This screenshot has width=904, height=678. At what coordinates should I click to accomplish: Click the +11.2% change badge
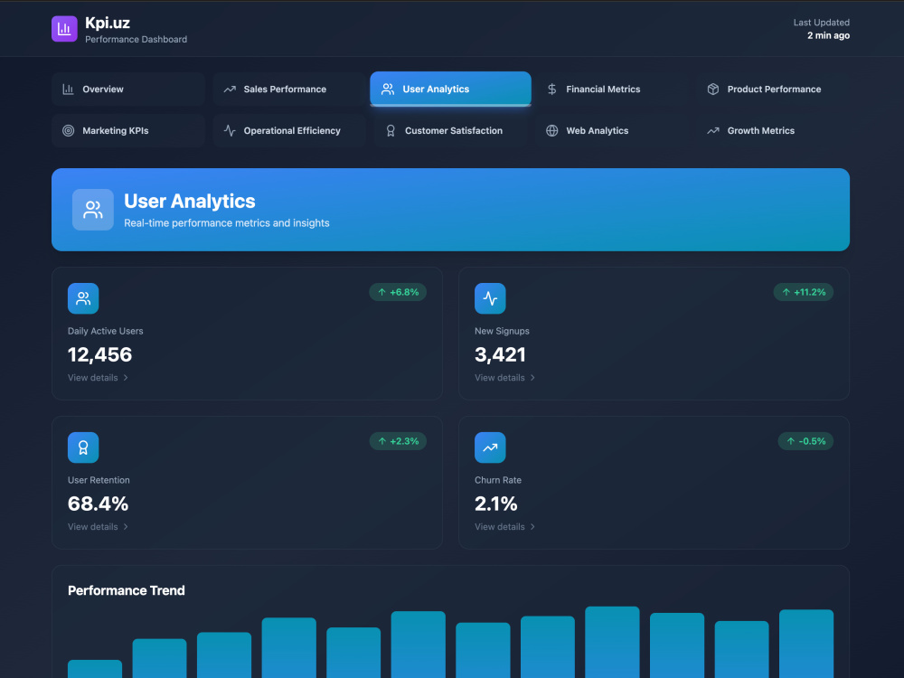pos(803,292)
